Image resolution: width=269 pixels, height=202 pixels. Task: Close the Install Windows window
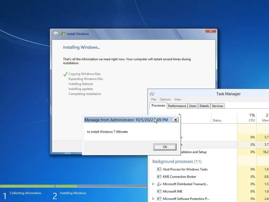tap(211, 31)
